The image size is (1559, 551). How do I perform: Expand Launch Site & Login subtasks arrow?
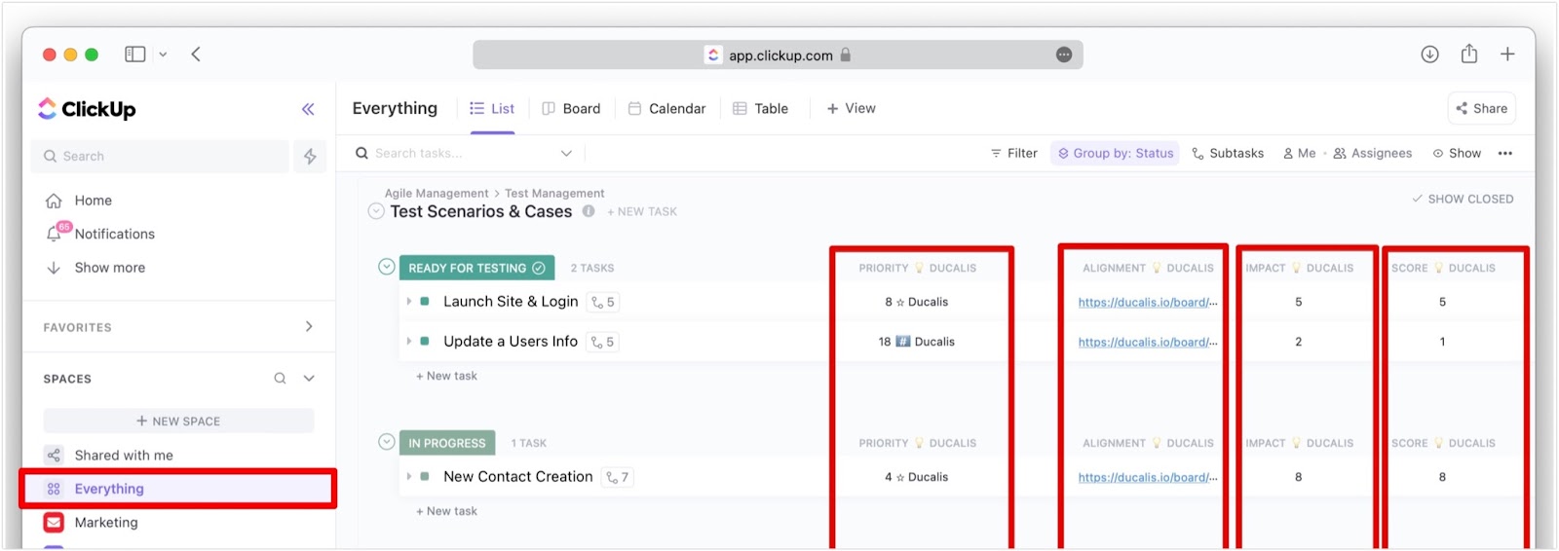point(409,302)
